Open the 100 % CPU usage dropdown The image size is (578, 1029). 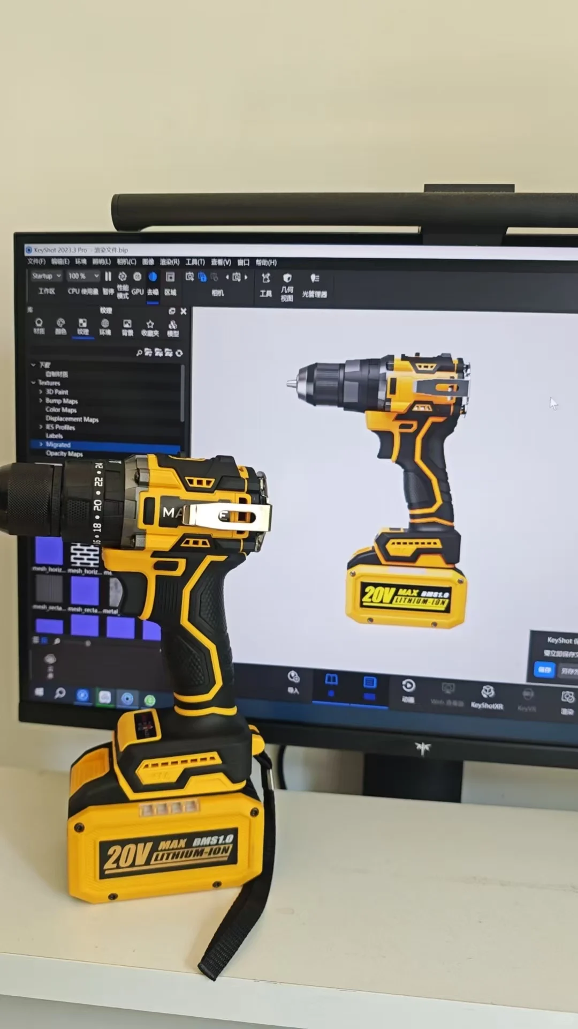point(83,276)
